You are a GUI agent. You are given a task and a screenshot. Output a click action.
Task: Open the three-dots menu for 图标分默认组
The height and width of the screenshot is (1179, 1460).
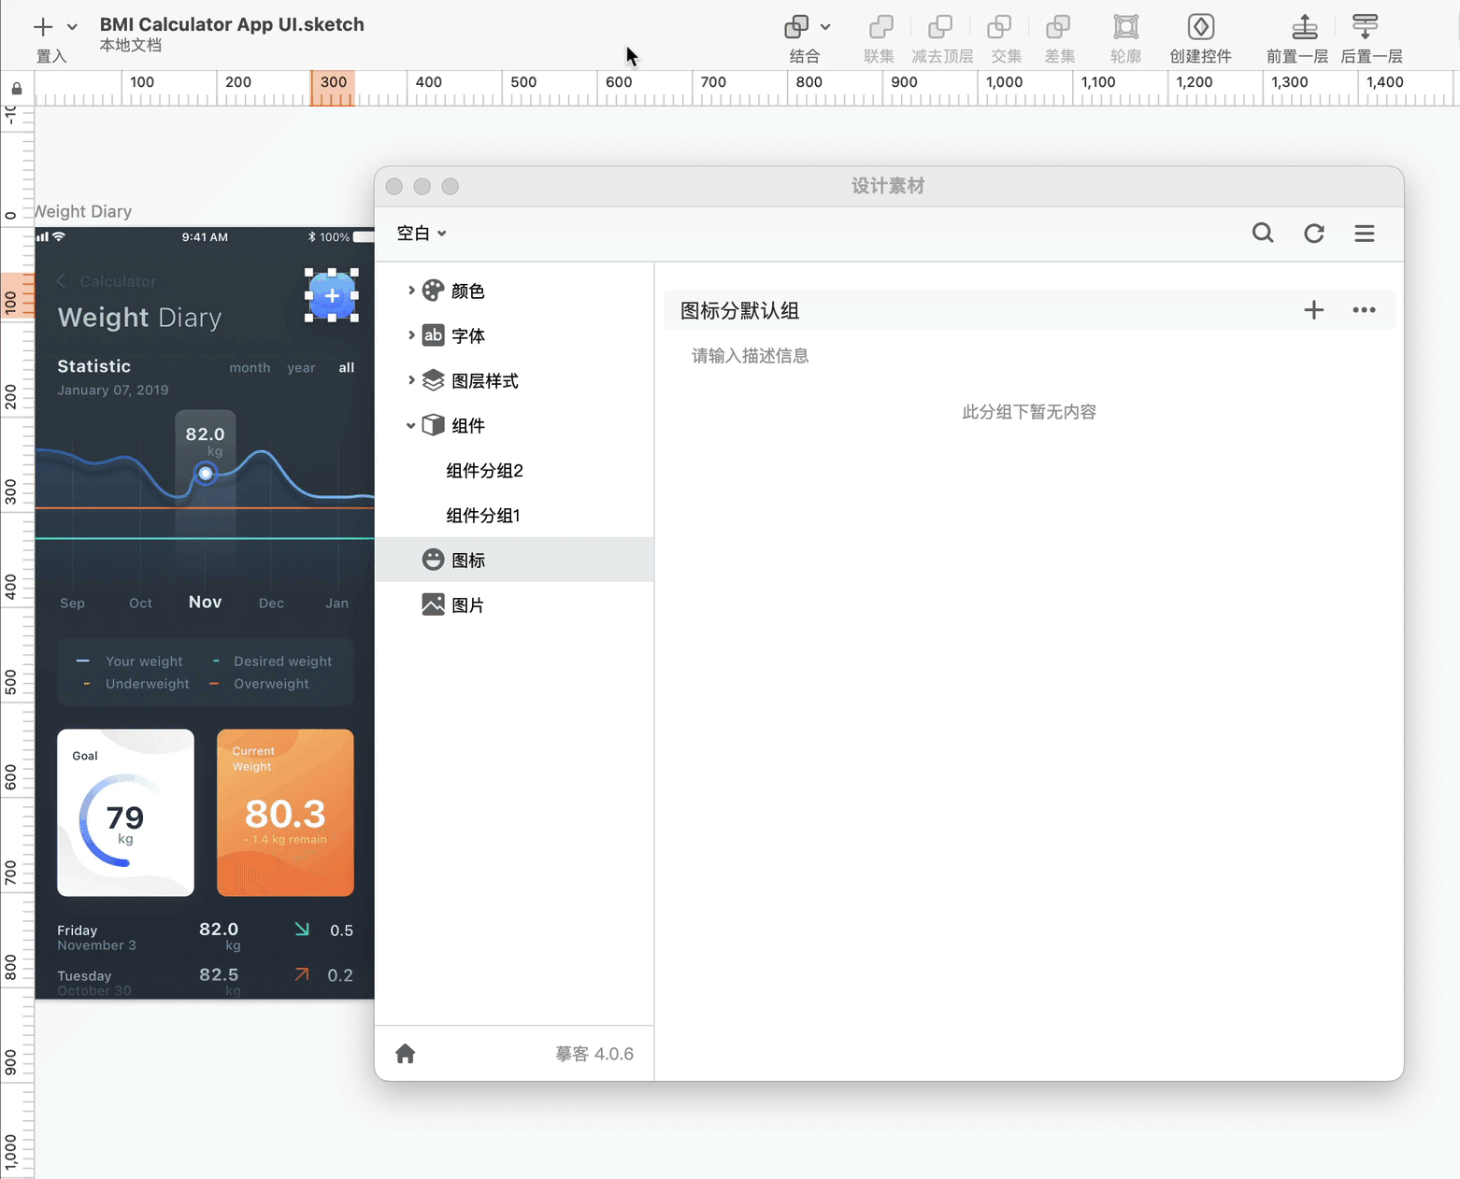click(x=1364, y=310)
